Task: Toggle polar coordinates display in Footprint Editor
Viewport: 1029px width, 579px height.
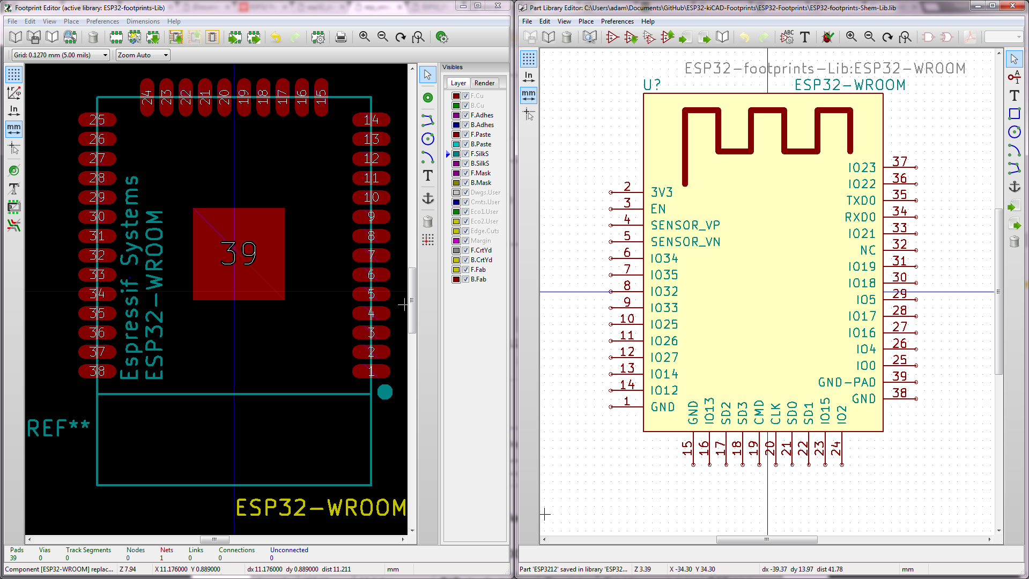Action: [14, 93]
